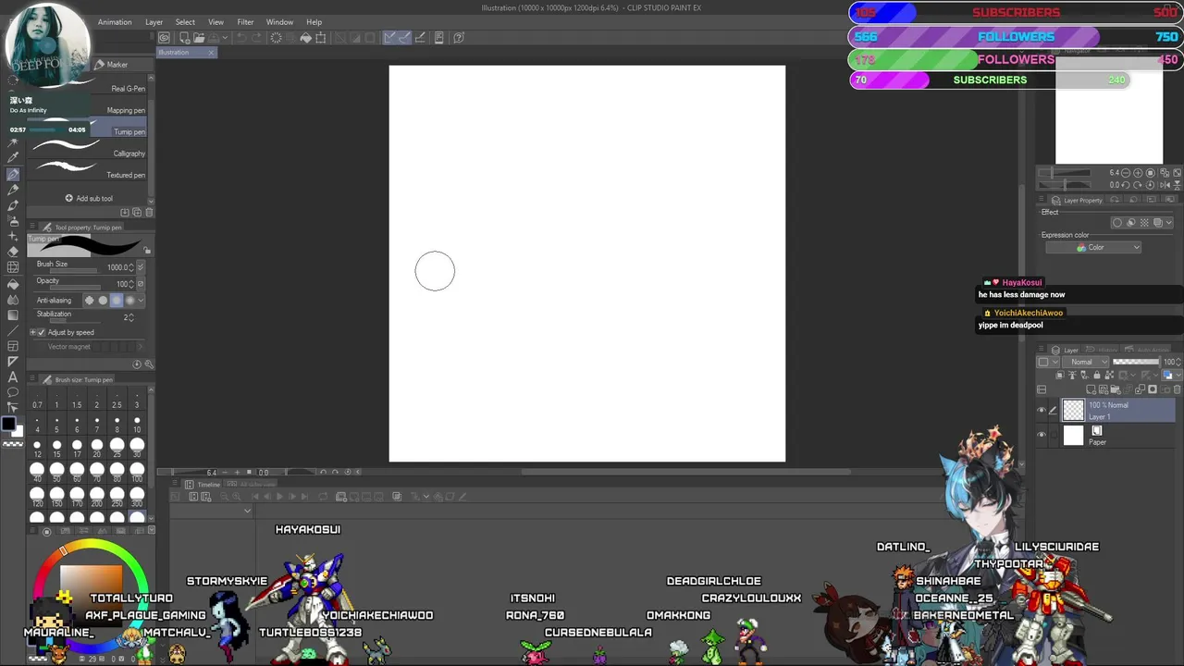The image size is (1184, 666).
Task: Click Fill icon in command bar
Action: 306,38
